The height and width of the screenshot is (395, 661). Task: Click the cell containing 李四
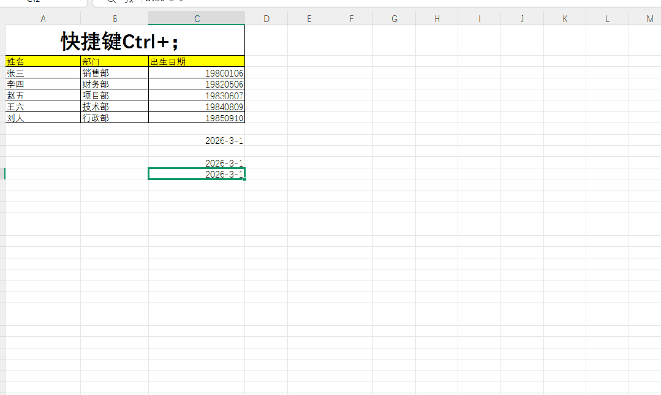pos(43,84)
